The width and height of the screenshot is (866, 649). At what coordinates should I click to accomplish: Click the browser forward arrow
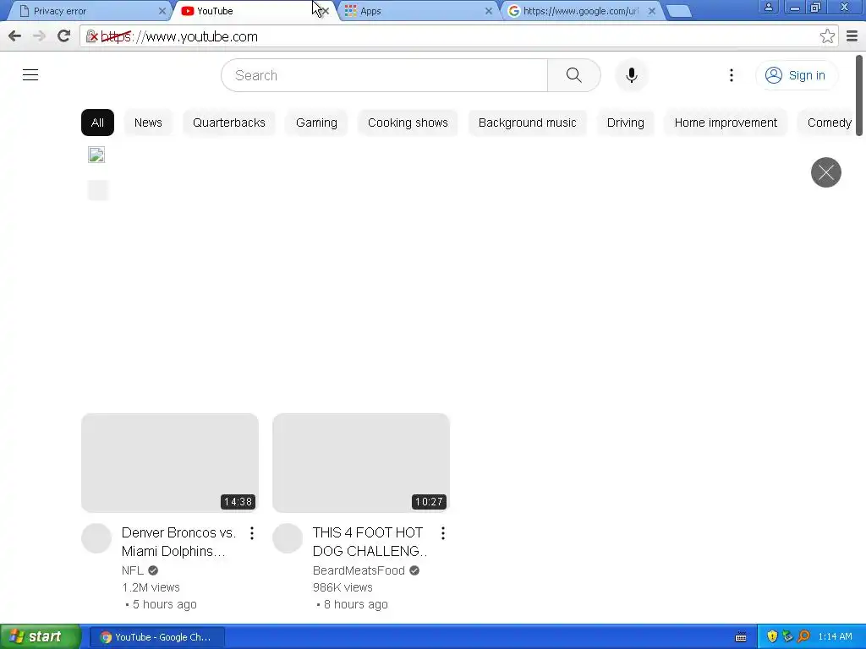pyautogui.click(x=39, y=36)
